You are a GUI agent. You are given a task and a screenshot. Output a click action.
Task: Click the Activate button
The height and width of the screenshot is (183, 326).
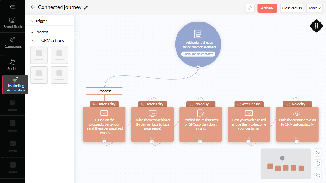click(x=267, y=8)
